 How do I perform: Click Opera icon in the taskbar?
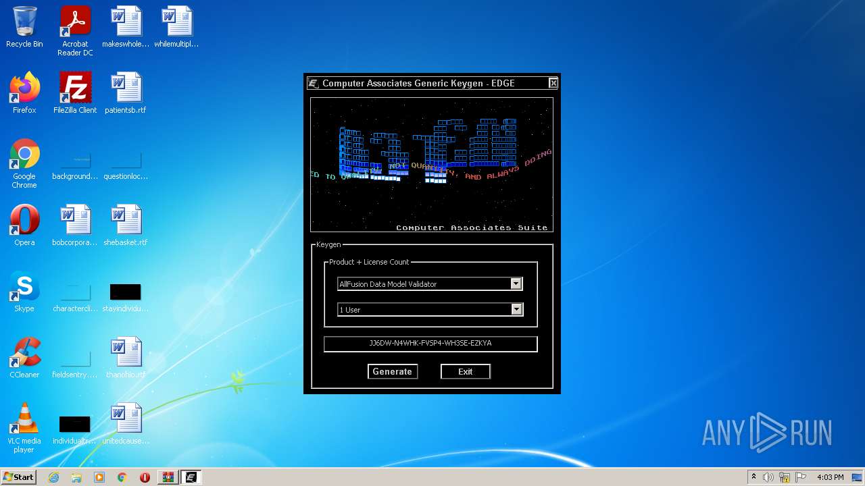click(x=145, y=477)
